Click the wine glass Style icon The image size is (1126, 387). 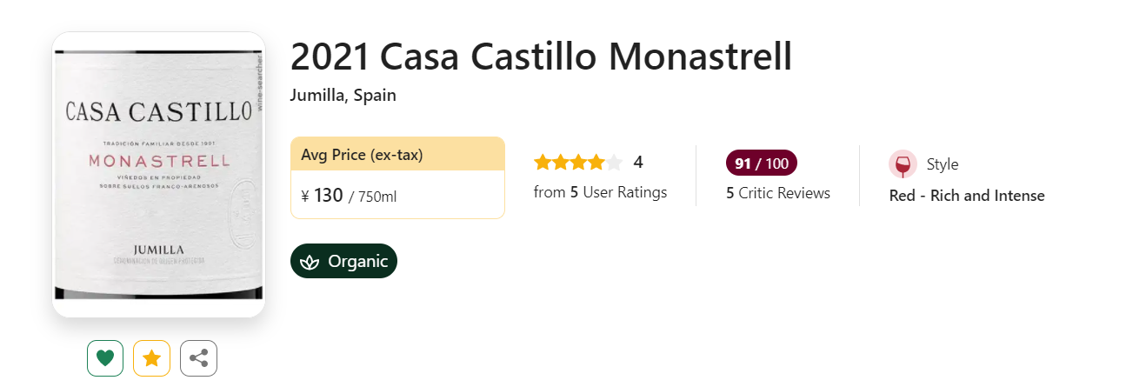point(903,164)
